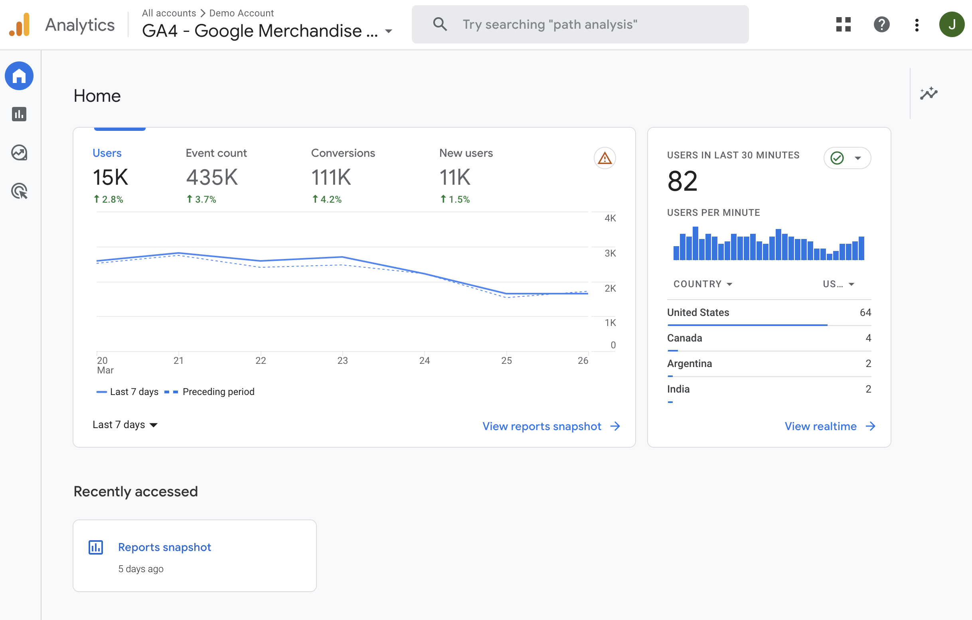Open the Advertising sidebar icon
Image resolution: width=972 pixels, height=620 pixels.
[19, 191]
